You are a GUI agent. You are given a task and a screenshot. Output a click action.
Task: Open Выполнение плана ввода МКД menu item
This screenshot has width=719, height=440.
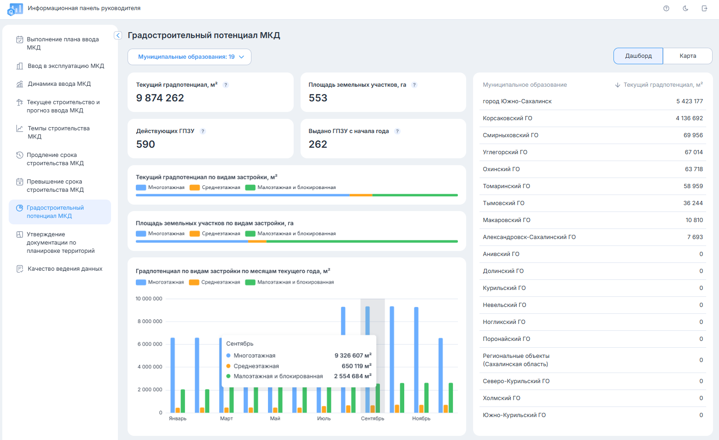(60, 44)
